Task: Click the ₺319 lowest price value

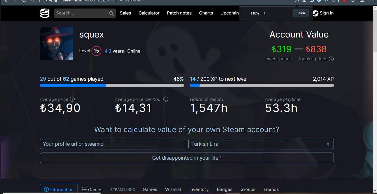Action: [281, 49]
